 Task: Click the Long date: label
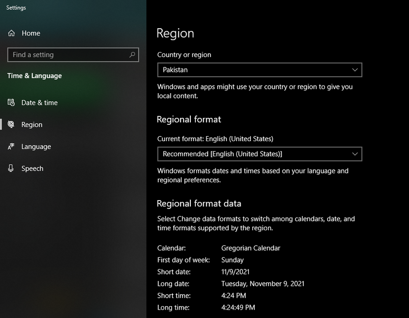point(173,284)
